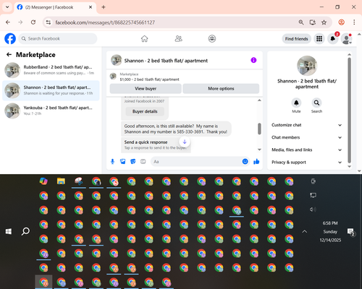This screenshot has width=362, height=289.
Task: Click the Chrome profile icon
Action: coord(341,22)
